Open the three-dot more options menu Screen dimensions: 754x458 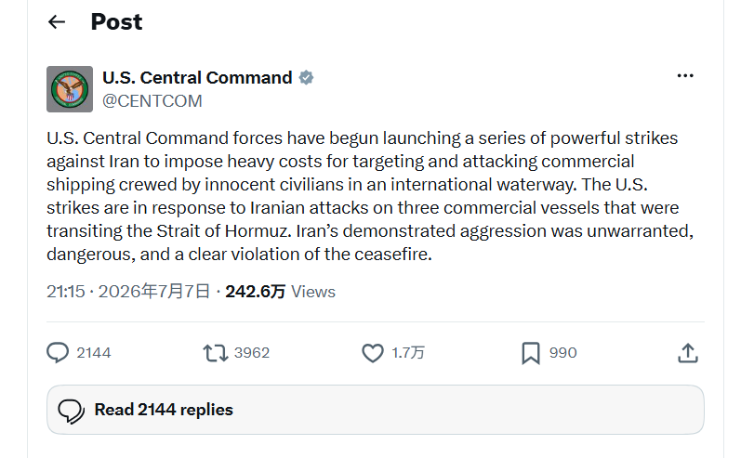[685, 75]
